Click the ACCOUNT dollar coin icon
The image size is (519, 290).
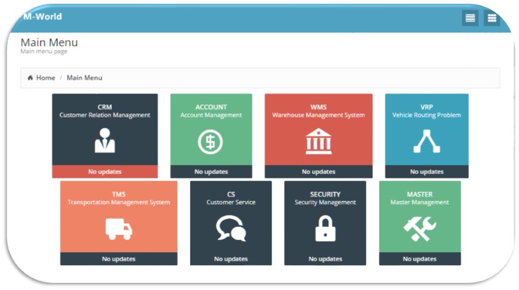210,142
